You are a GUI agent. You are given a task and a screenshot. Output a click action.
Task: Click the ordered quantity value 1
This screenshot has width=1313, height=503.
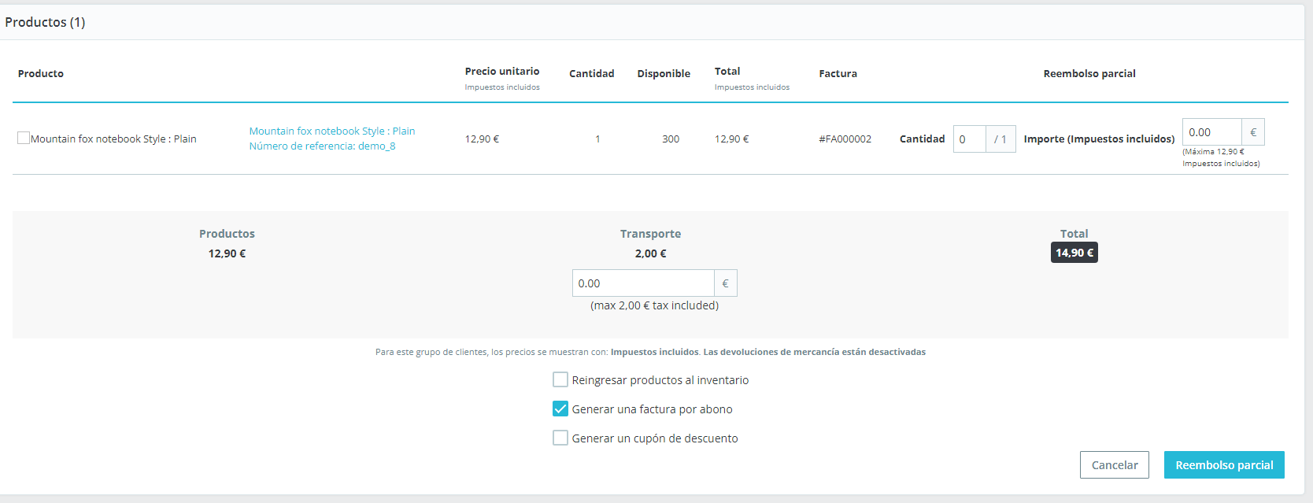597,139
